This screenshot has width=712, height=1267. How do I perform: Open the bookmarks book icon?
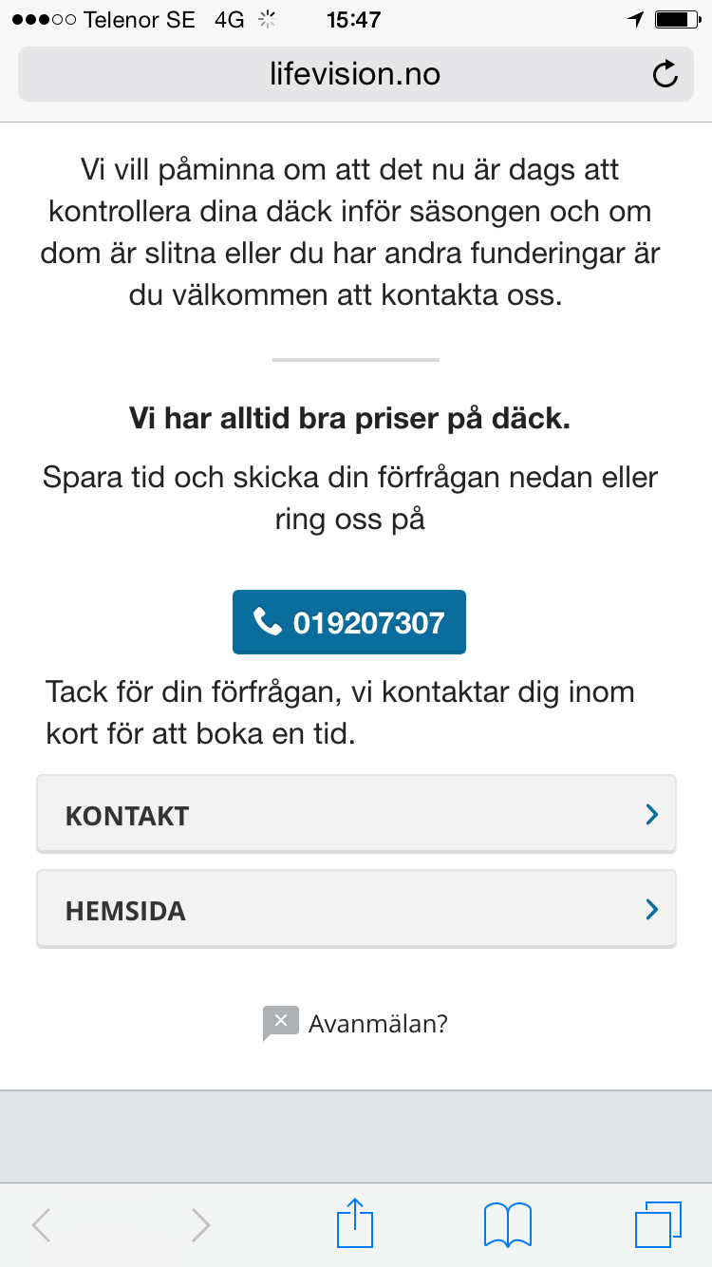(508, 1225)
